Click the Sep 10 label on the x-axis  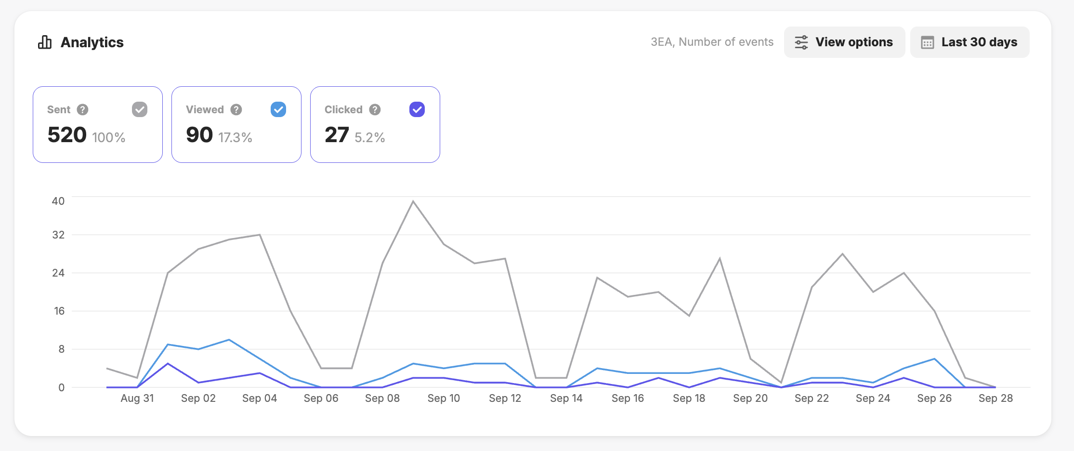444,398
